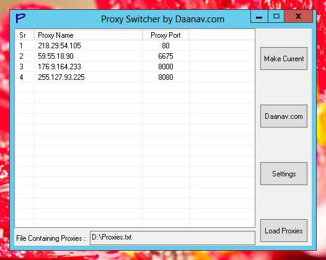Open the Daanav.com website button
The image size is (326, 260).
coord(284,116)
